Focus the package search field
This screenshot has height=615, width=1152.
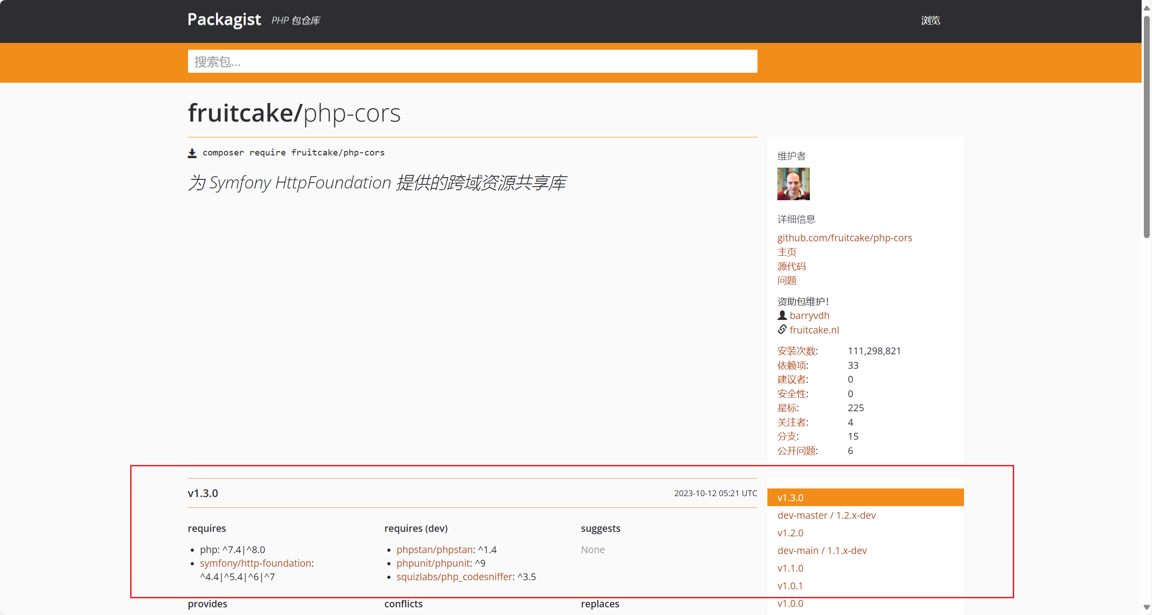[x=472, y=61]
